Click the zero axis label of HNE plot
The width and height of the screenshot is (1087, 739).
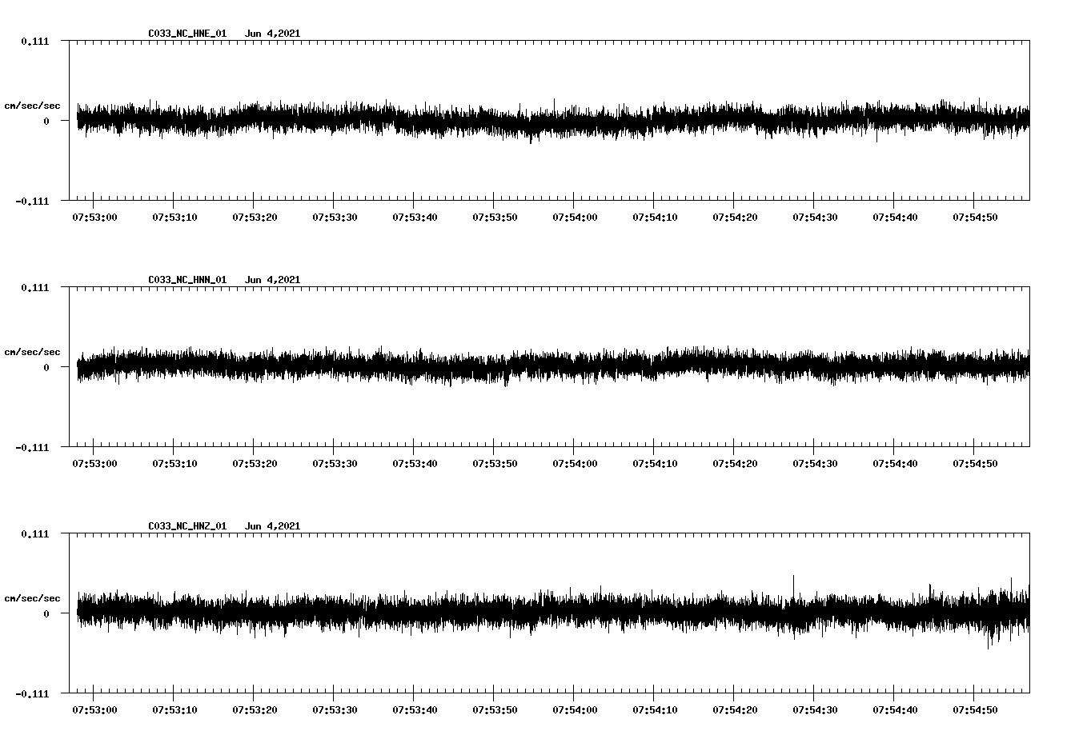click(x=46, y=121)
